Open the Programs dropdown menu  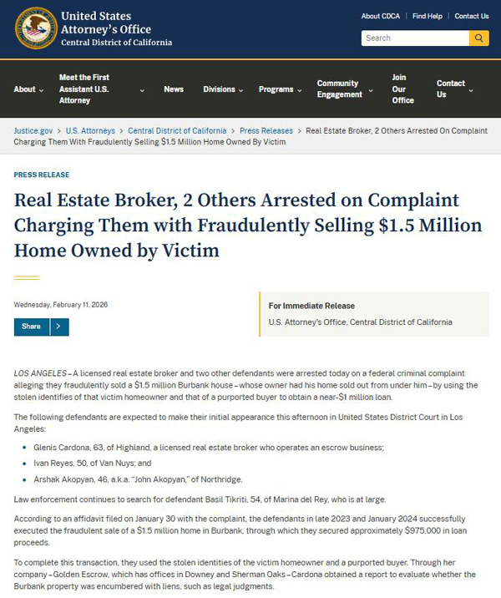pyautogui.click(x=298, y=90)
